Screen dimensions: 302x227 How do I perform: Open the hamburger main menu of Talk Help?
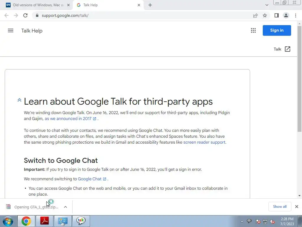coord(11,30)
